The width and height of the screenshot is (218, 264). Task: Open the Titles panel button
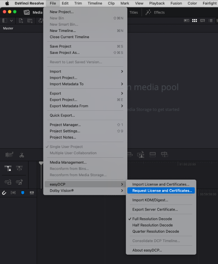(x=134, y=13)
